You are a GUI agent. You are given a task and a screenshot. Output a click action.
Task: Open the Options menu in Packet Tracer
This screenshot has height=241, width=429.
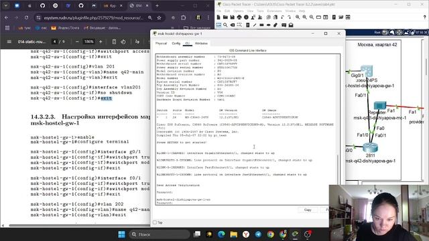239,11
